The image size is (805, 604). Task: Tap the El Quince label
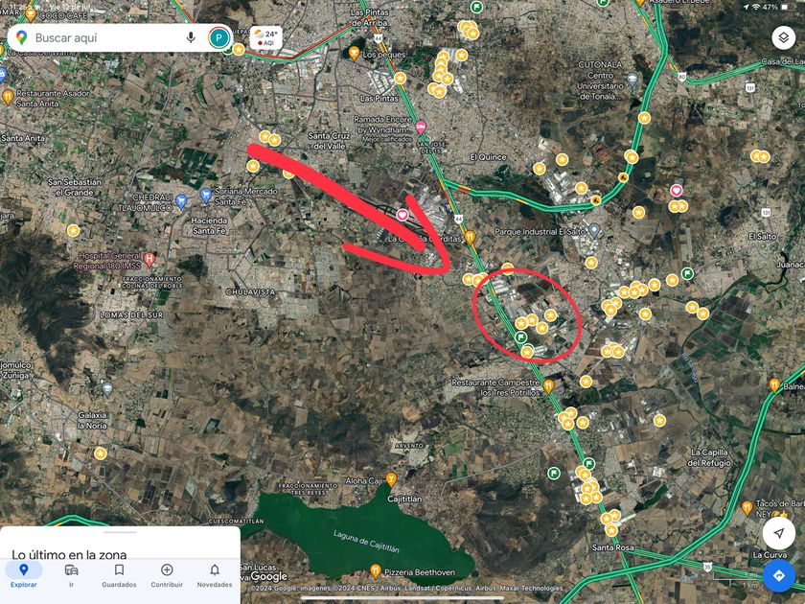click(x=488, y=157)
